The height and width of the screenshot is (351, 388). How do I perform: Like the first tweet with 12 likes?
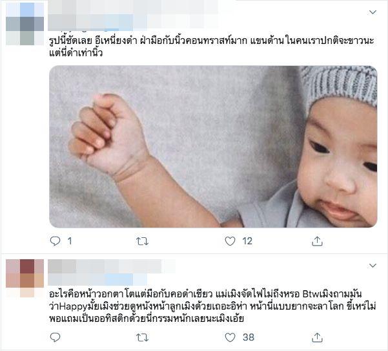coord(230,241)
